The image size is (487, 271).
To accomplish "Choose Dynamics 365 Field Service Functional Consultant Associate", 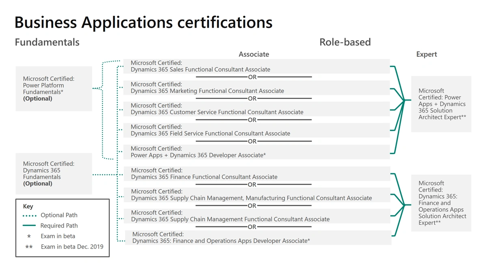I will pyautogui.click(x=256, y=130).
